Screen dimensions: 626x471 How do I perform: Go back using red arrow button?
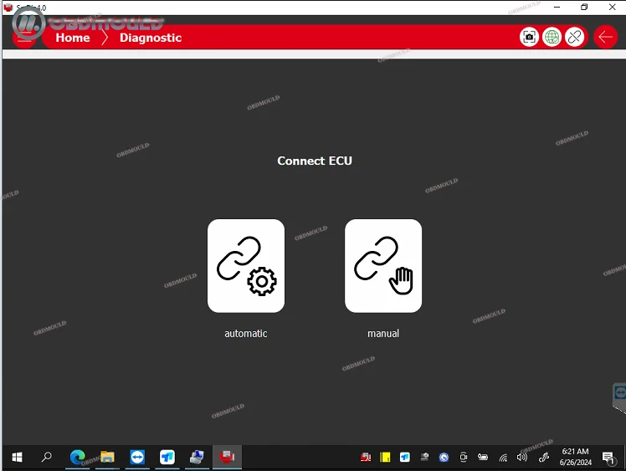(606, 37)
